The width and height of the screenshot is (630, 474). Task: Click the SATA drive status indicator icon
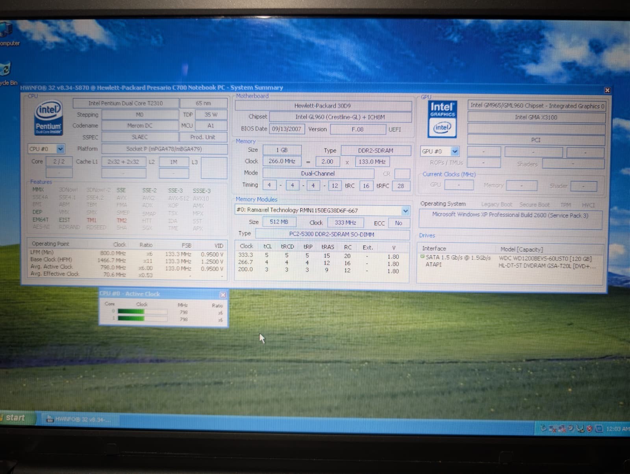(422, 257)
